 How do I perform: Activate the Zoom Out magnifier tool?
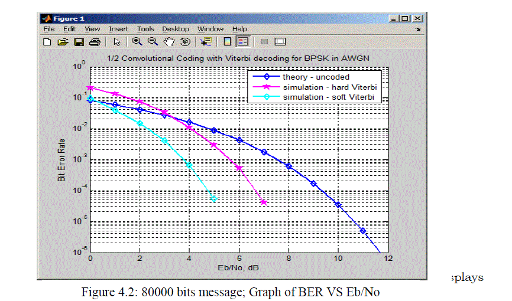[x=153, y=42]
